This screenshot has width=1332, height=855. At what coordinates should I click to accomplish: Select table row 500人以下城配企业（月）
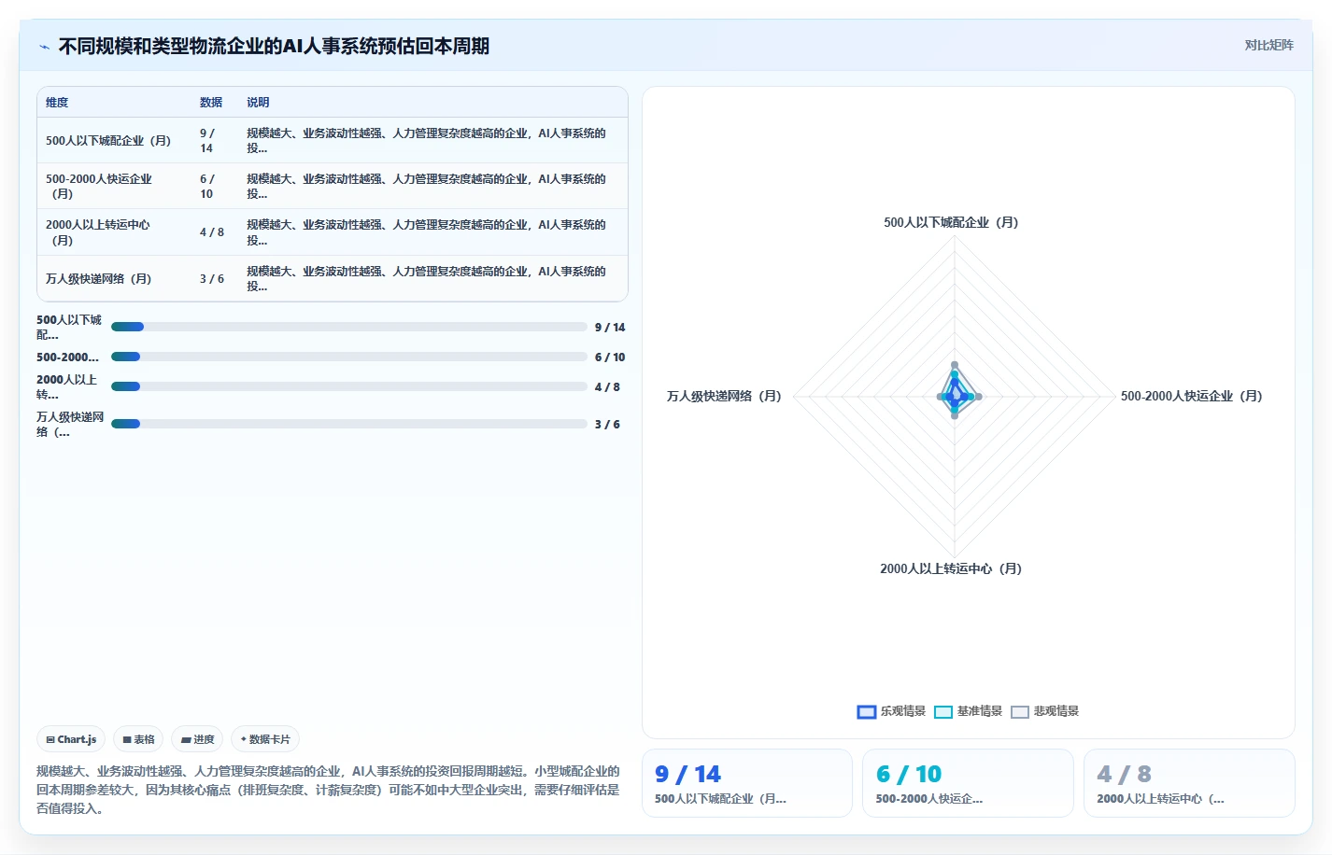(333, 140)
